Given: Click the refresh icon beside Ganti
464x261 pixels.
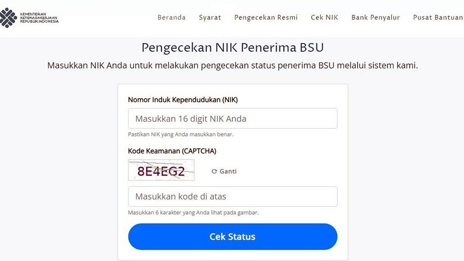Looking at the screenshot, I should (214, 172).
